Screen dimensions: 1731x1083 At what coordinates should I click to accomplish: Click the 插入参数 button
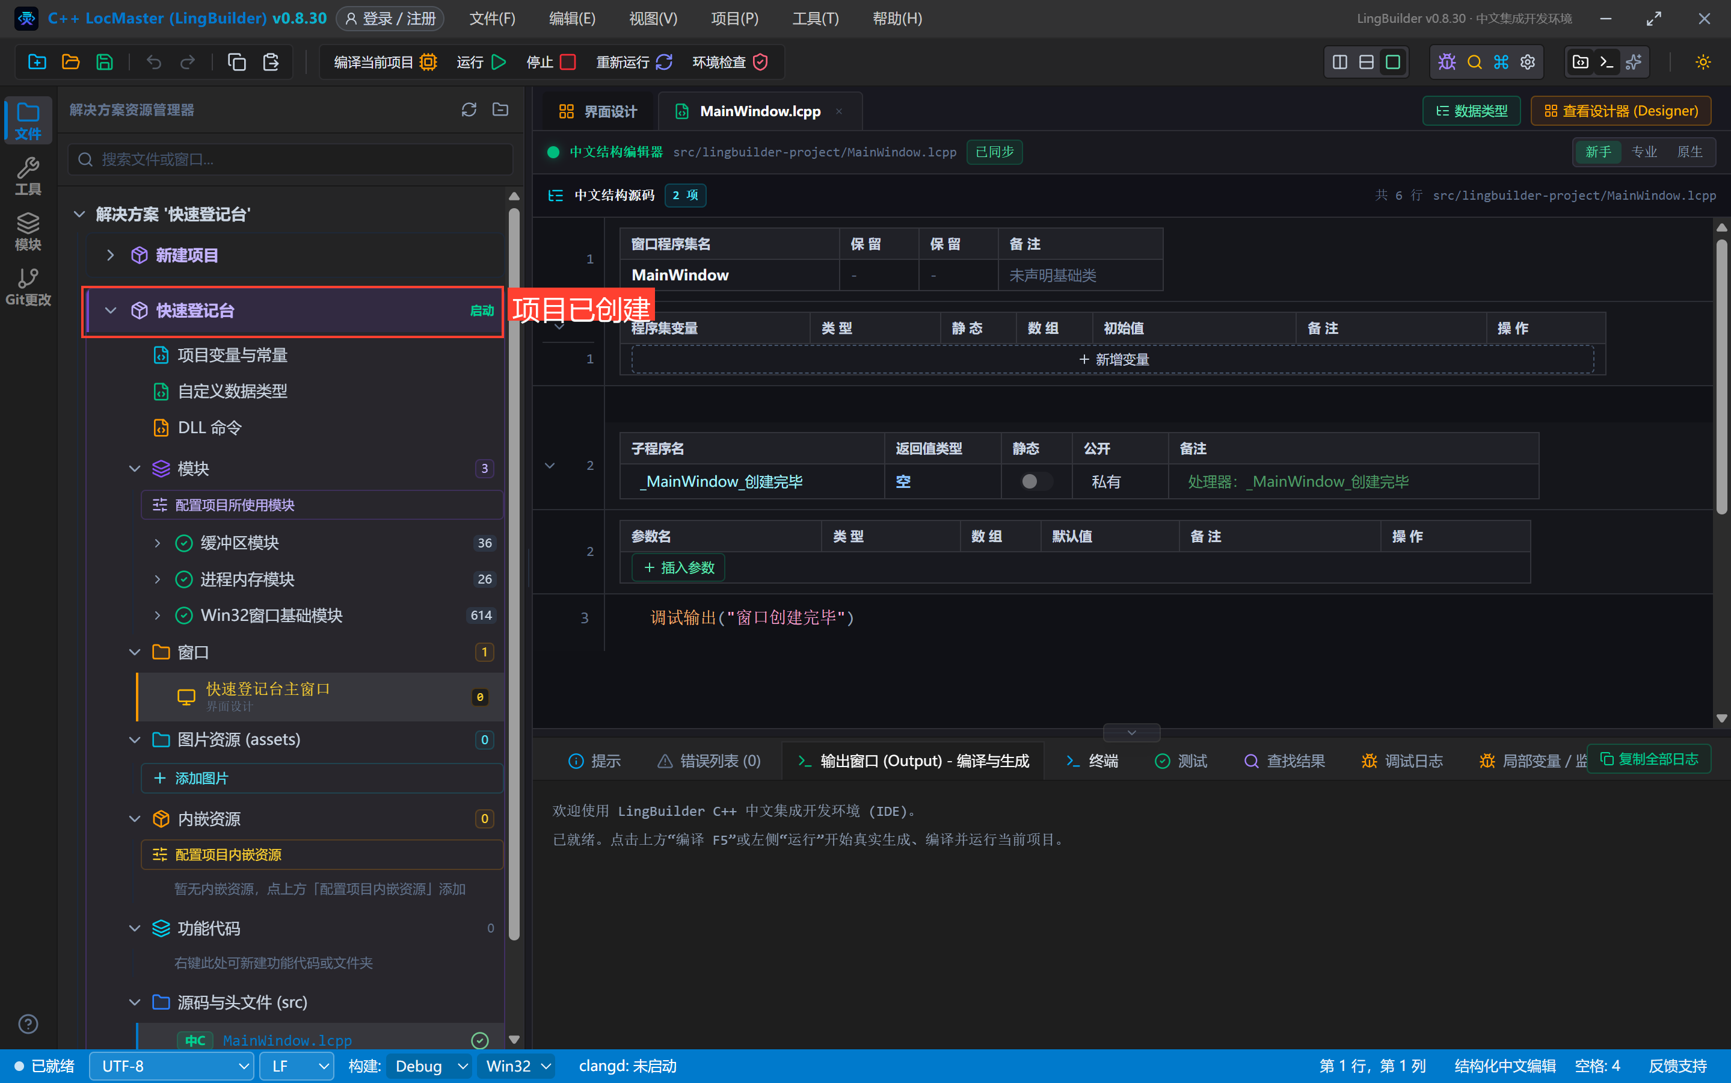(678, 567)
